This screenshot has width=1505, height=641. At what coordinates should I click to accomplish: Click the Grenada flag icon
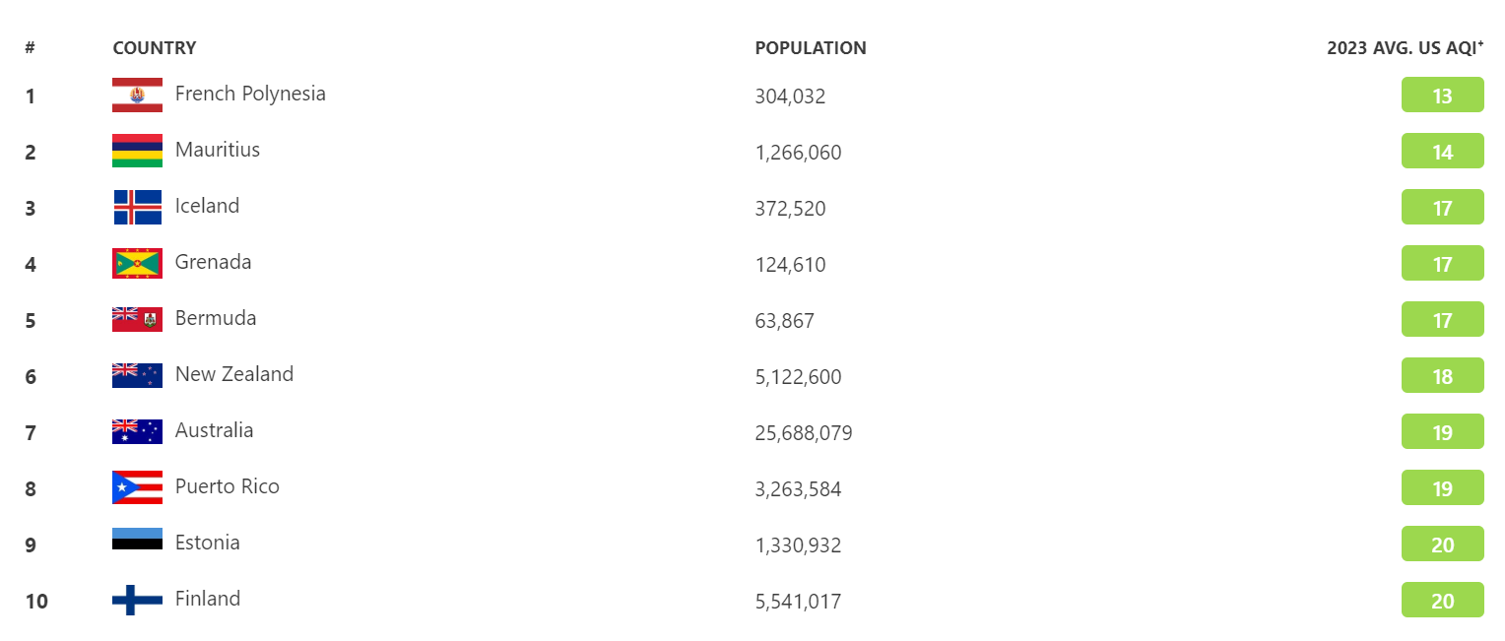tap(137, 263)
